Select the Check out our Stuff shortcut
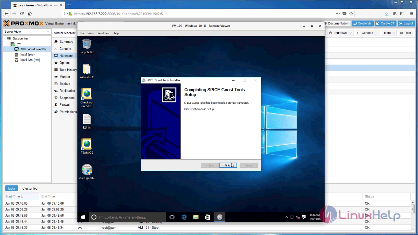 tap(87, 98)
